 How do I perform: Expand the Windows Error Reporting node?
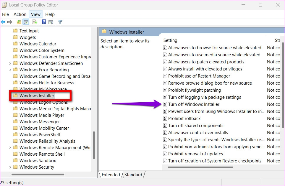pos(10,70)
